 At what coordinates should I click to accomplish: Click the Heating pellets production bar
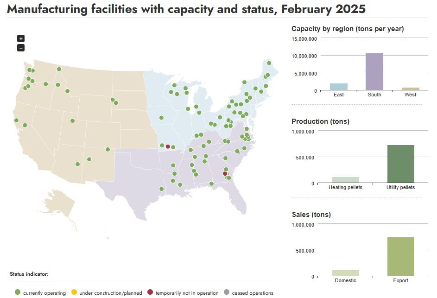click(x=345, y=180)
